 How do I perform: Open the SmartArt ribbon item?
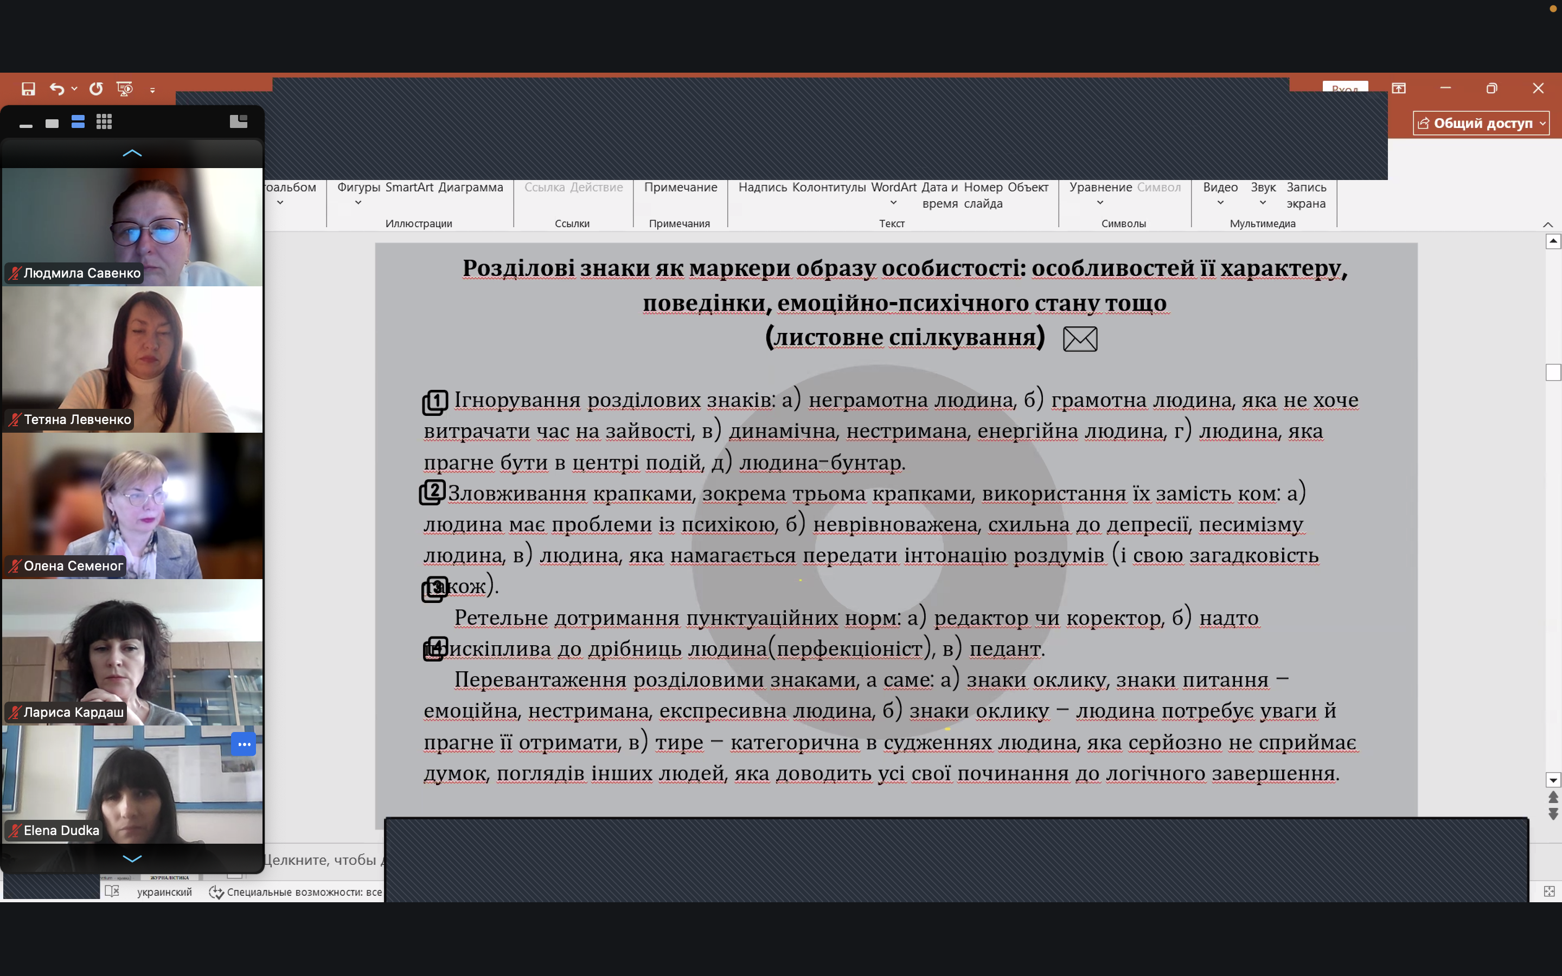click(x=409, y=188)
